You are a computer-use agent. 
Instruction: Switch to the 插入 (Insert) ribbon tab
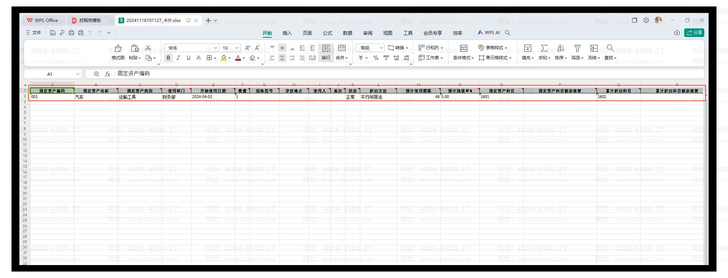point(287,33)
